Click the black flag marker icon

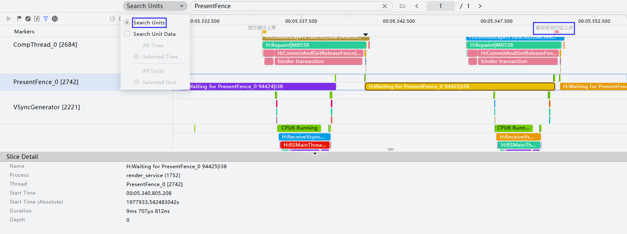(19, 19)
